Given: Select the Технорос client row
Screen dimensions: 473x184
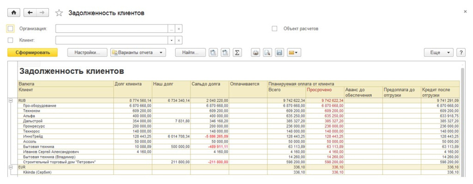Looking at the screenshot, I should coord(238,131).
